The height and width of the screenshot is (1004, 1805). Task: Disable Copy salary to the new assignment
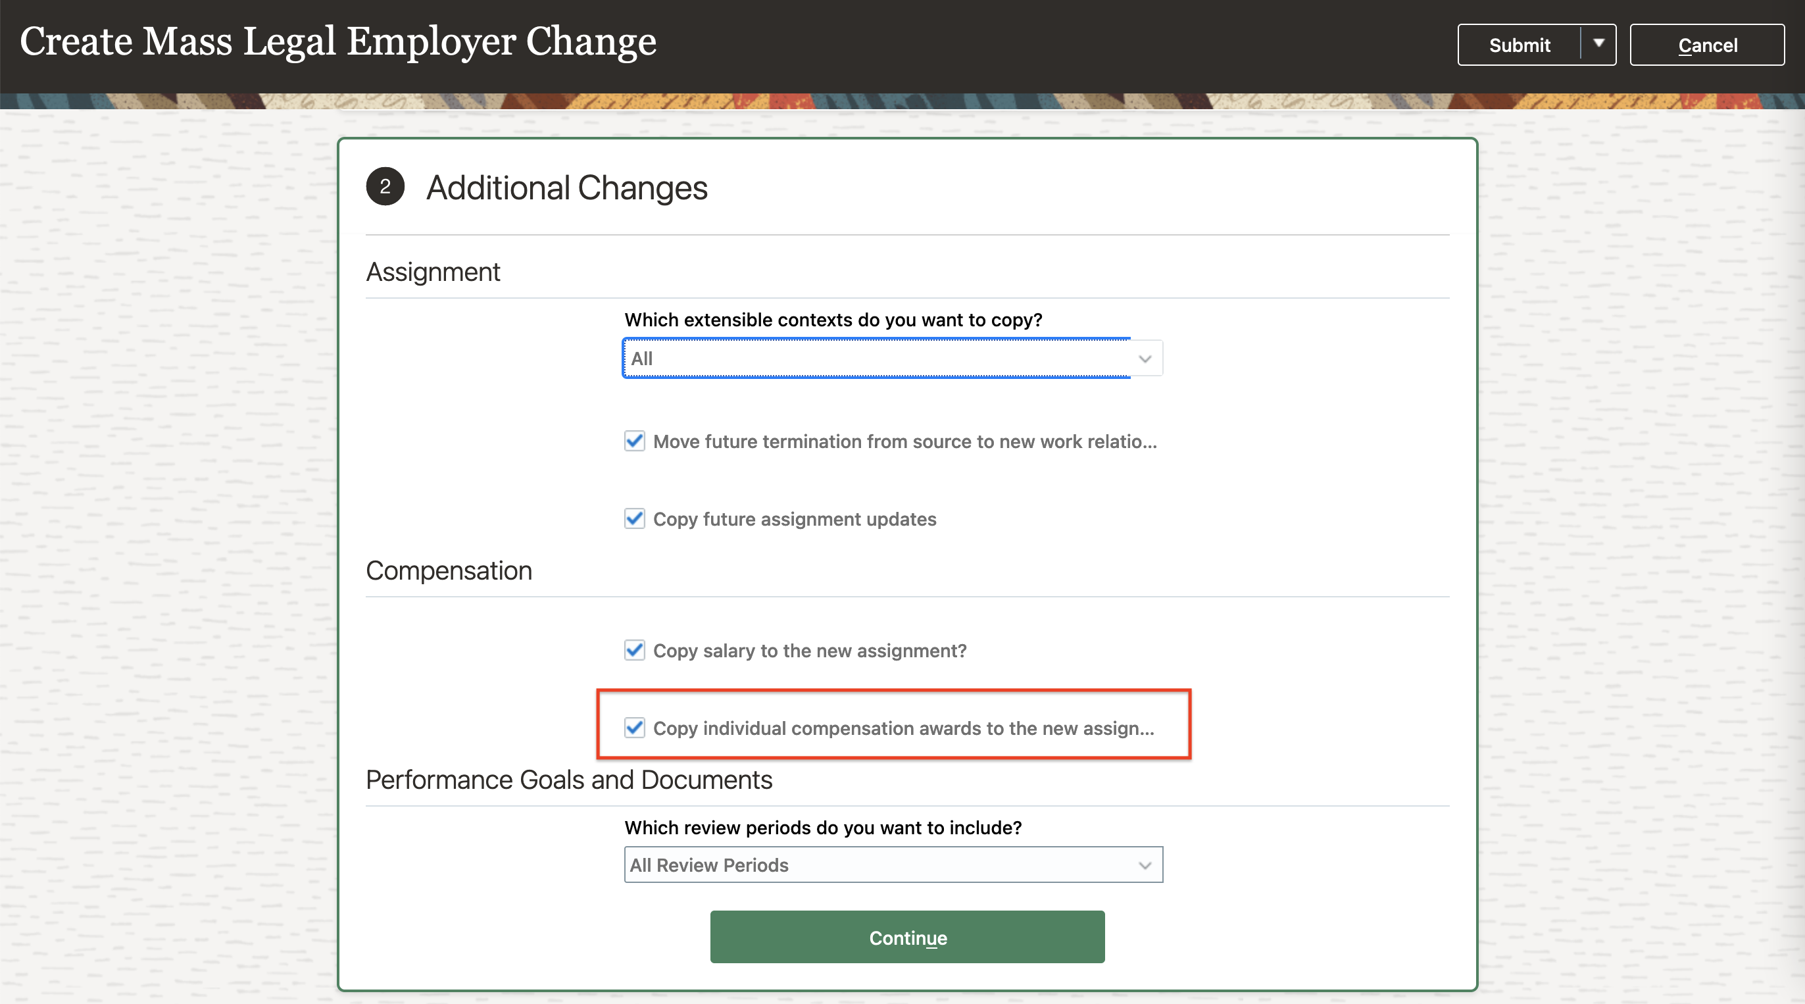[x=635, y=651]
